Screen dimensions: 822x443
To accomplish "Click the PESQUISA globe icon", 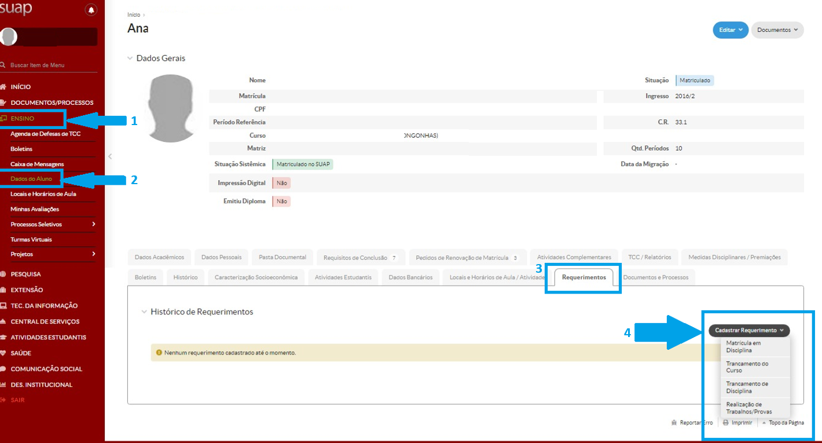I will click(x=3, y=274).
